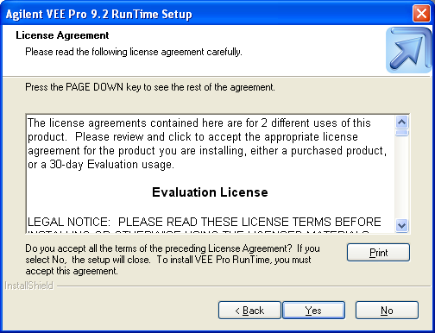Image resolution: width=435 pixels, height=333 pixels.
Task: Close the setup window with X
Action: 421,14
